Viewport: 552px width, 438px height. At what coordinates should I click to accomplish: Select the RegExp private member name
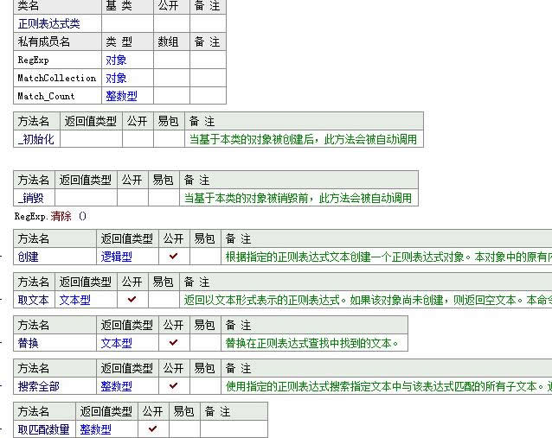tap(35, 60)
